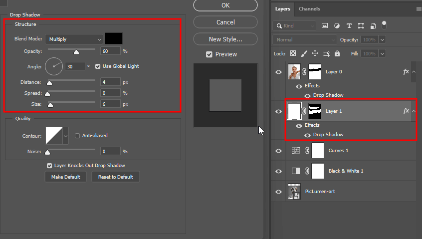Click New Style... button
The image size is (422, 239).
(225, 39)
